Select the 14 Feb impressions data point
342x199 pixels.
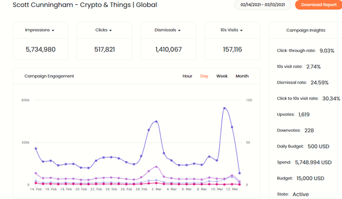[36, 149]
